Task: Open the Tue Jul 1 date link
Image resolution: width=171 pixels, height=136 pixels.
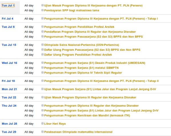Action: tap(8, 5)
